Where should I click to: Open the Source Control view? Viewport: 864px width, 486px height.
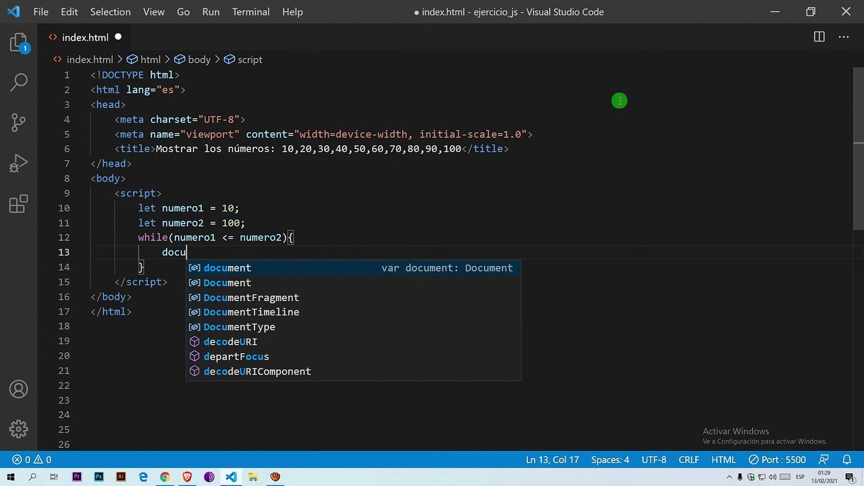point(18,122)
